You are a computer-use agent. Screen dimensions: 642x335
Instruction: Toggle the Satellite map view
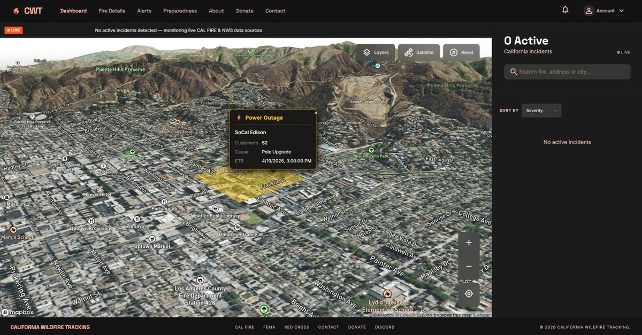419,52
